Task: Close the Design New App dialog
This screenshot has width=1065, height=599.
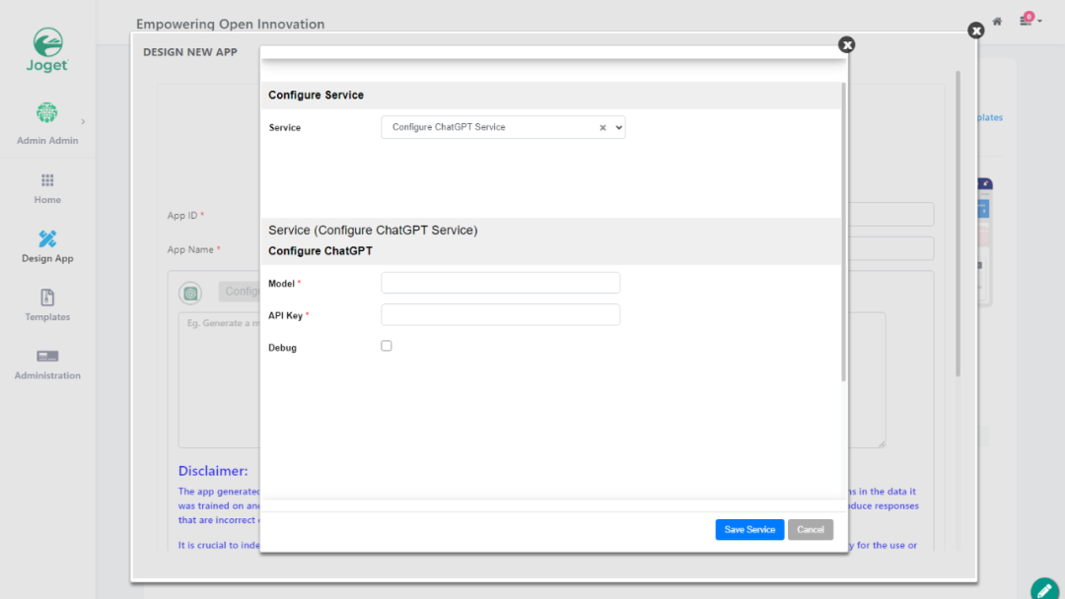Action: coord(976,31)
